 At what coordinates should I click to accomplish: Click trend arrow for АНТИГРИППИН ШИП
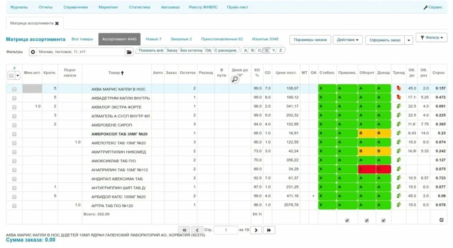tap(399, 187)
